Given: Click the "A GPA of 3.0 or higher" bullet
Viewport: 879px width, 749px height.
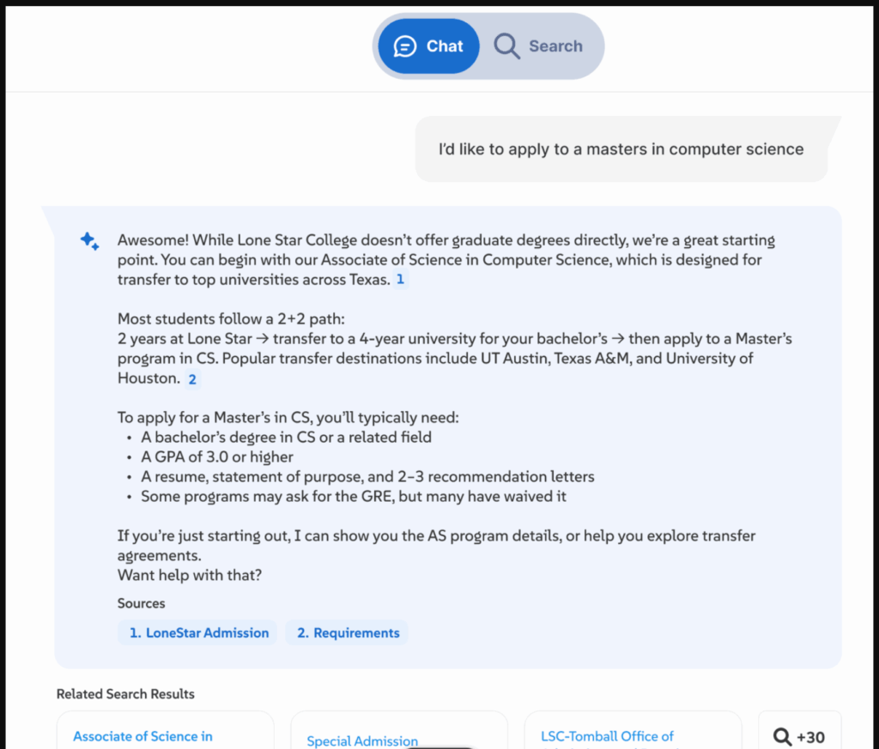Looking at the screenshot, I should (x=217, y=456).
